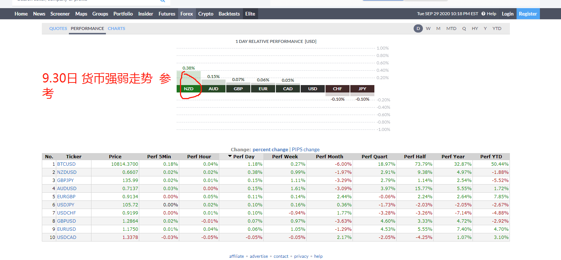
Task: Sort table by Perf Hour column
Action: click(199, 156)
